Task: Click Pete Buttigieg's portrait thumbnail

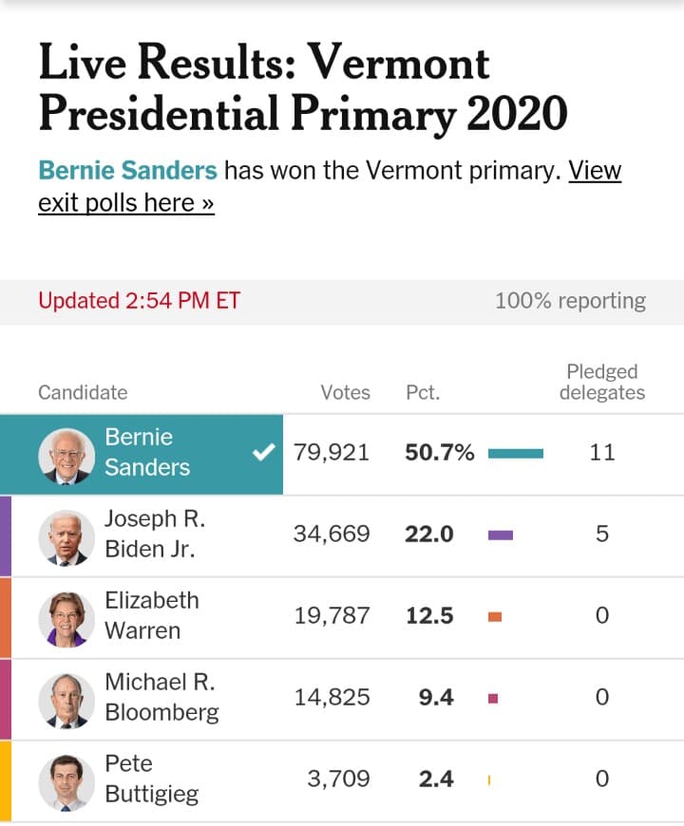Action: coord(66,783)
